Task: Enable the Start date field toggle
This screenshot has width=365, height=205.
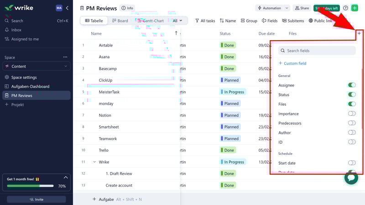Action: point(352,163)
